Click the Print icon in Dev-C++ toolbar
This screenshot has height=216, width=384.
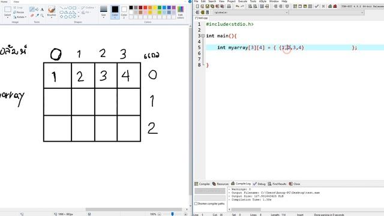[x=229, y=6]
